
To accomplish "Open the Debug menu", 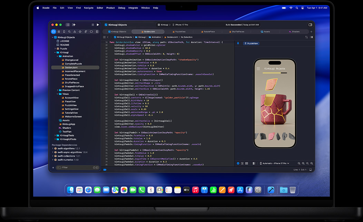I will [121, 8].
